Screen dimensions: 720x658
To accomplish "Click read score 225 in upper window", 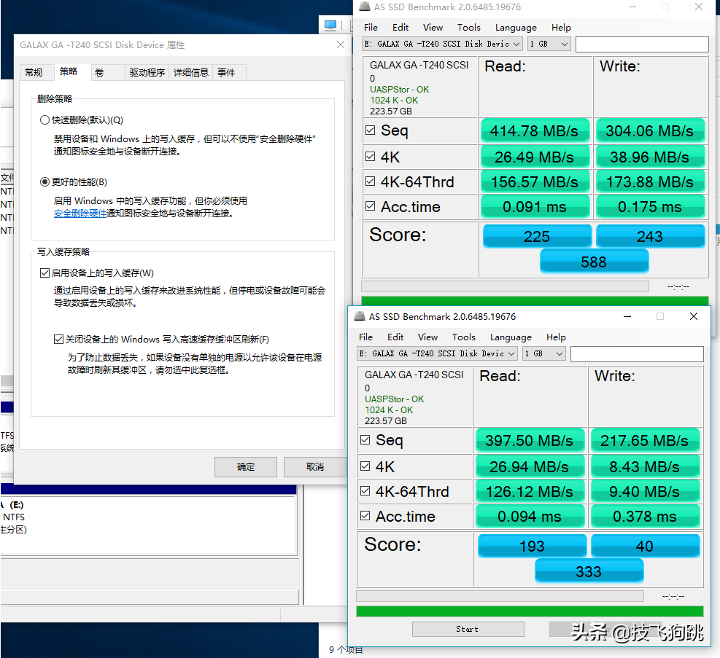I will (537, 236).
